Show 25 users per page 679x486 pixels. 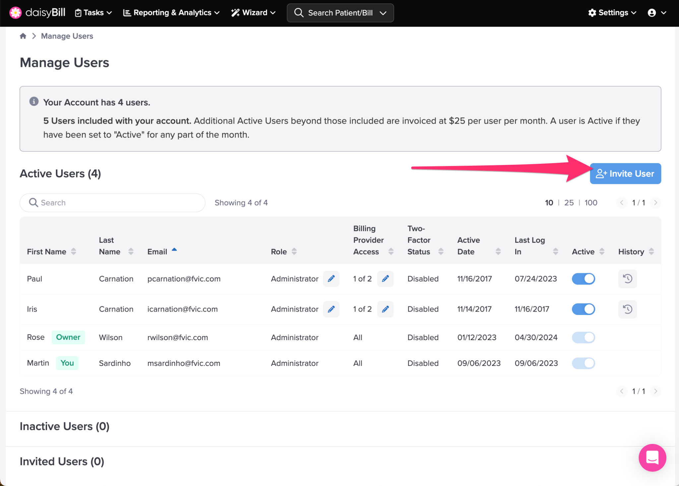click(x=569, y=203)
